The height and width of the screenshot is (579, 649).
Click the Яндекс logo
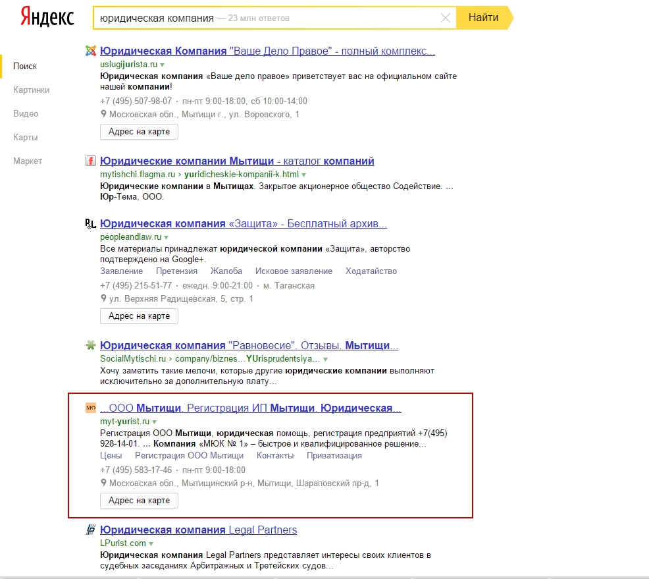pos(47,17)
